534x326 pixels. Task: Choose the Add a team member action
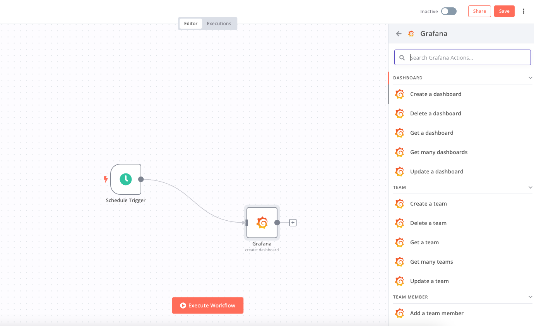(x=437, y=313)
